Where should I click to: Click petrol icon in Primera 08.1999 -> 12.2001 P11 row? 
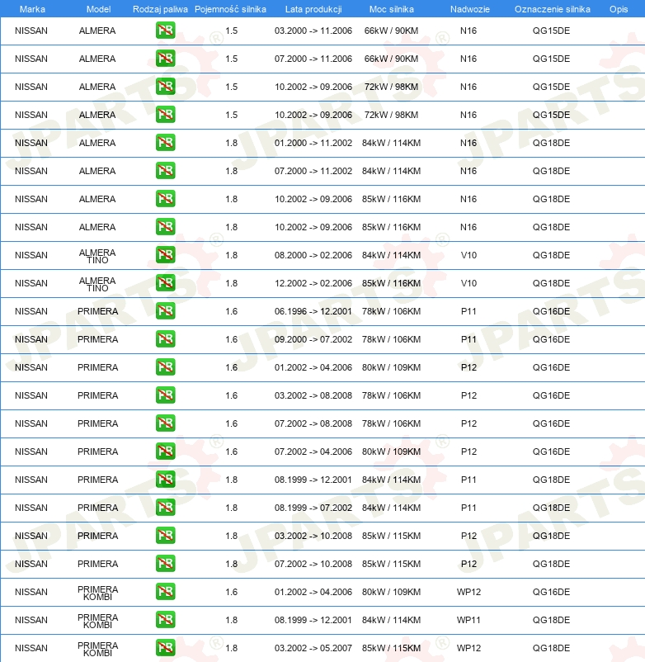click(165, 480)
